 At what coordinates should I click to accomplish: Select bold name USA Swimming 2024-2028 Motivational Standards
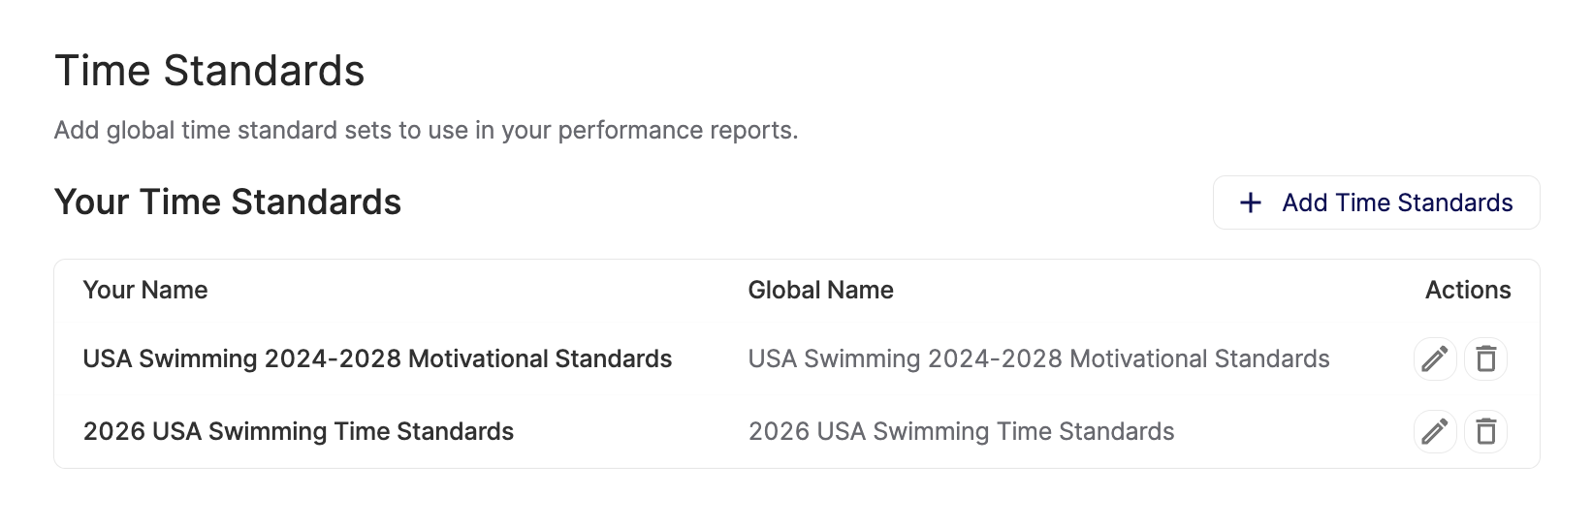tap(377, 359)
